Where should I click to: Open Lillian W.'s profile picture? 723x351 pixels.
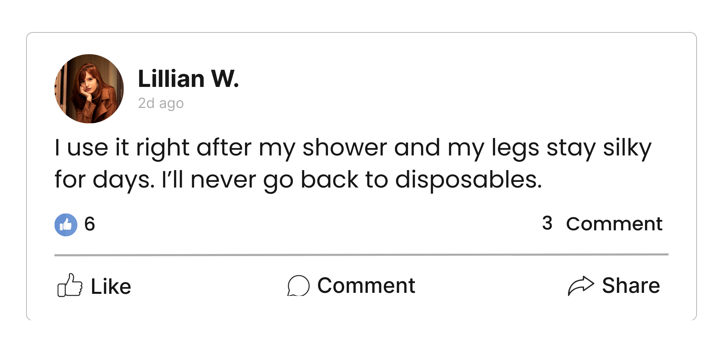click(89, 89)
